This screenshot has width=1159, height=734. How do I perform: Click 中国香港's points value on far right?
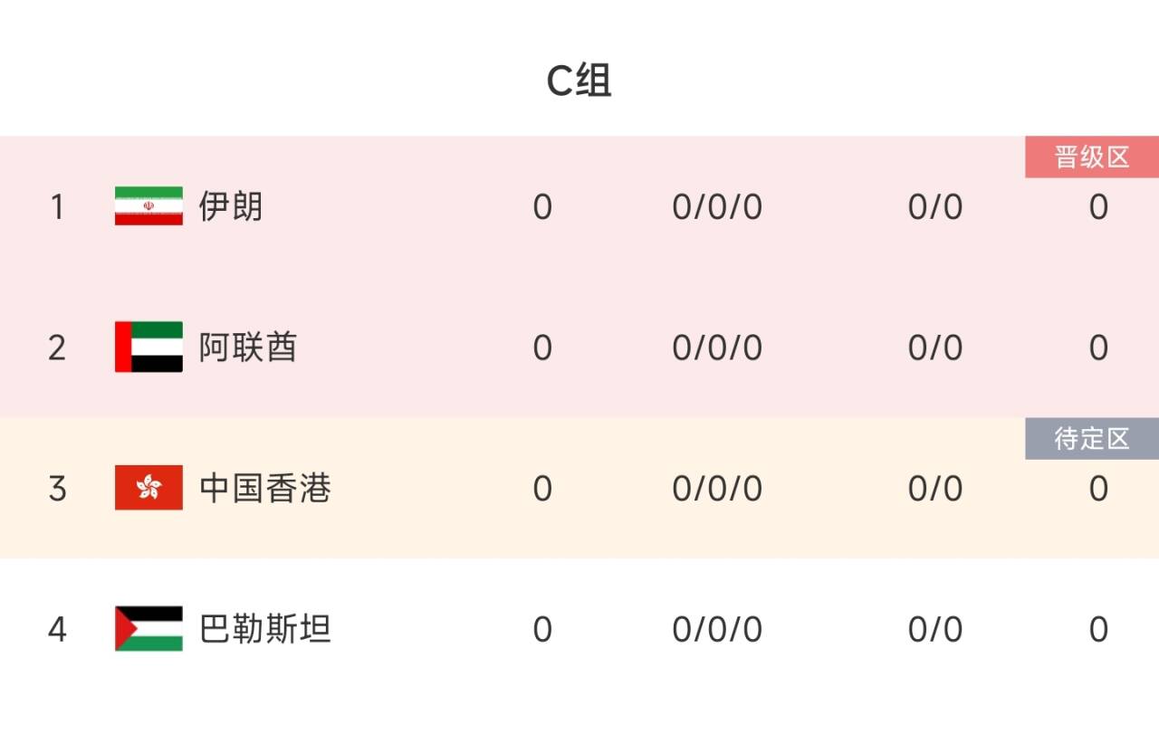coord(1098,489)
